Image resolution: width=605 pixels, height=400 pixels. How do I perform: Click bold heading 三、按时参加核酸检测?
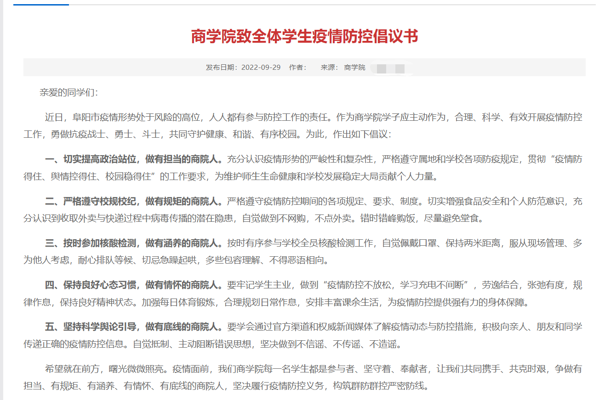point(133,243)
